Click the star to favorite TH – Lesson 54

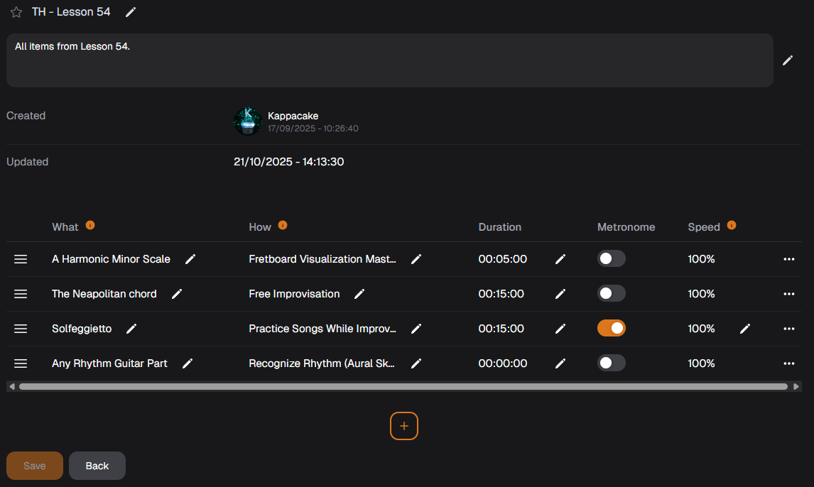(16, 11)
